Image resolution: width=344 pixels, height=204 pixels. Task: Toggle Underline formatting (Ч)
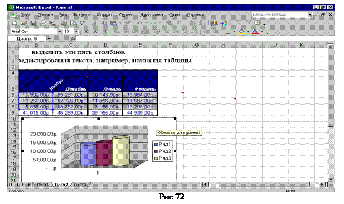click(x=105, y=32)
